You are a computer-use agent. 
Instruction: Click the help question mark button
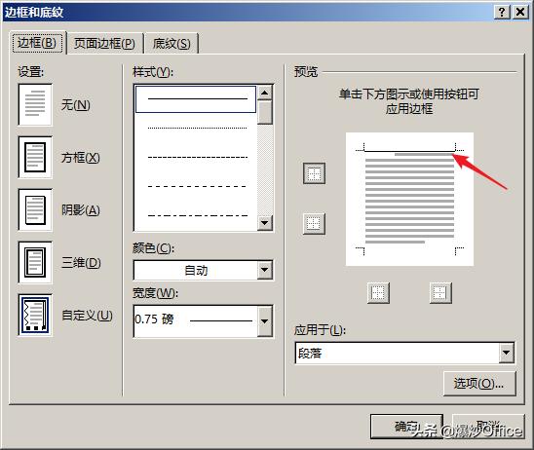[502, 13]
